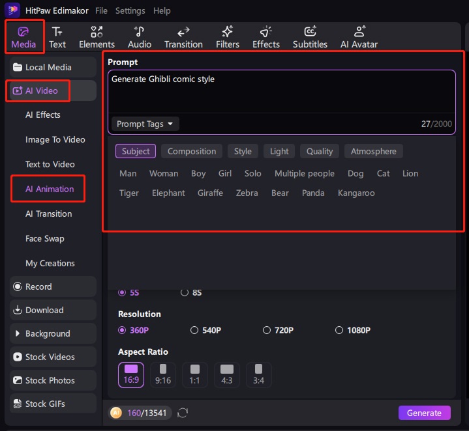Open Local Media folder

tap(53, 67)
